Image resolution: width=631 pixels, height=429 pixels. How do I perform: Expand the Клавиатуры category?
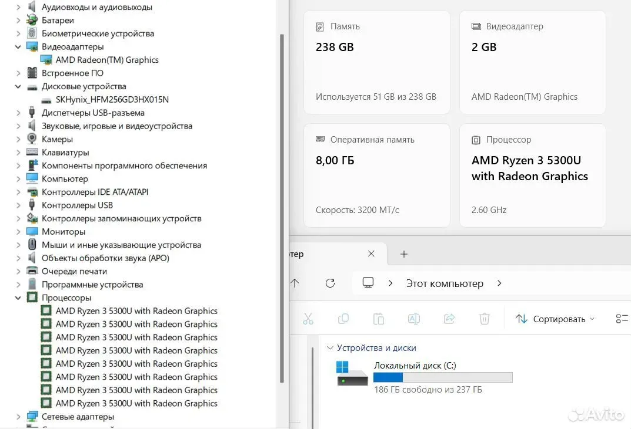click(x=18, y=153)
